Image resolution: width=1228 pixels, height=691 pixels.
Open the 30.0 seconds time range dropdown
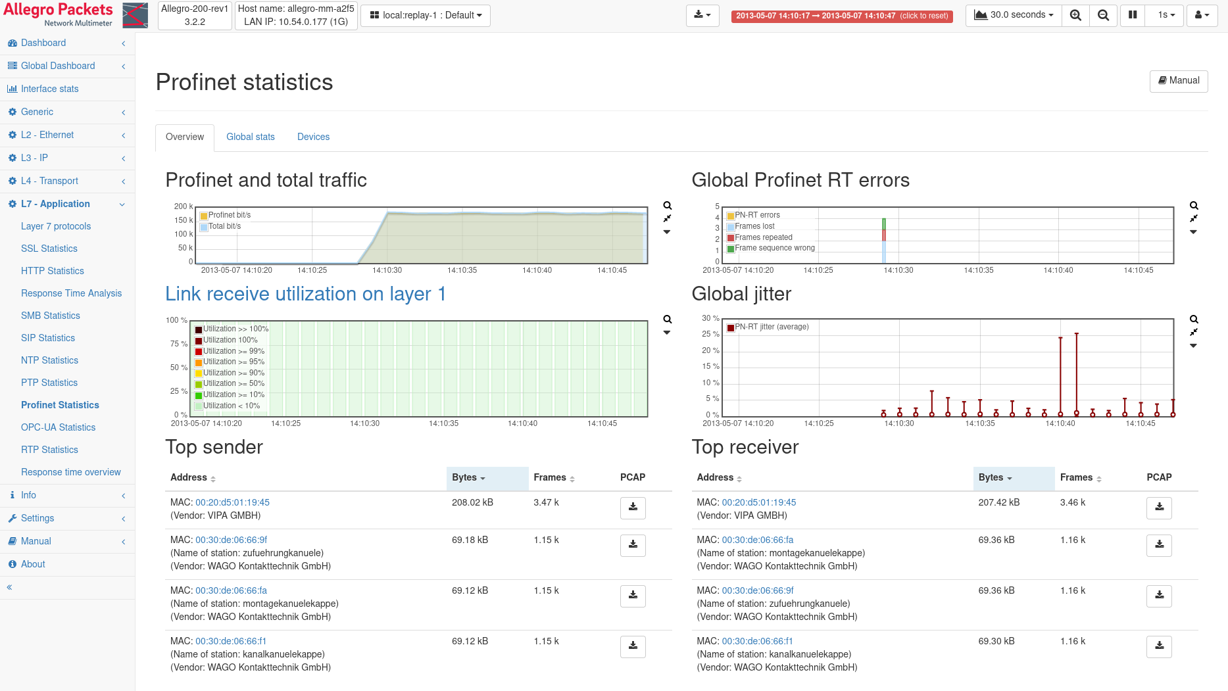pos(1014,15)
